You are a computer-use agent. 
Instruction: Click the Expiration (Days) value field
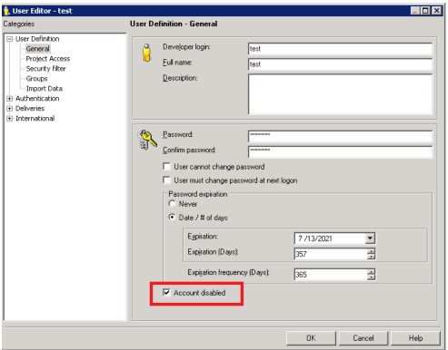[331, 254]
